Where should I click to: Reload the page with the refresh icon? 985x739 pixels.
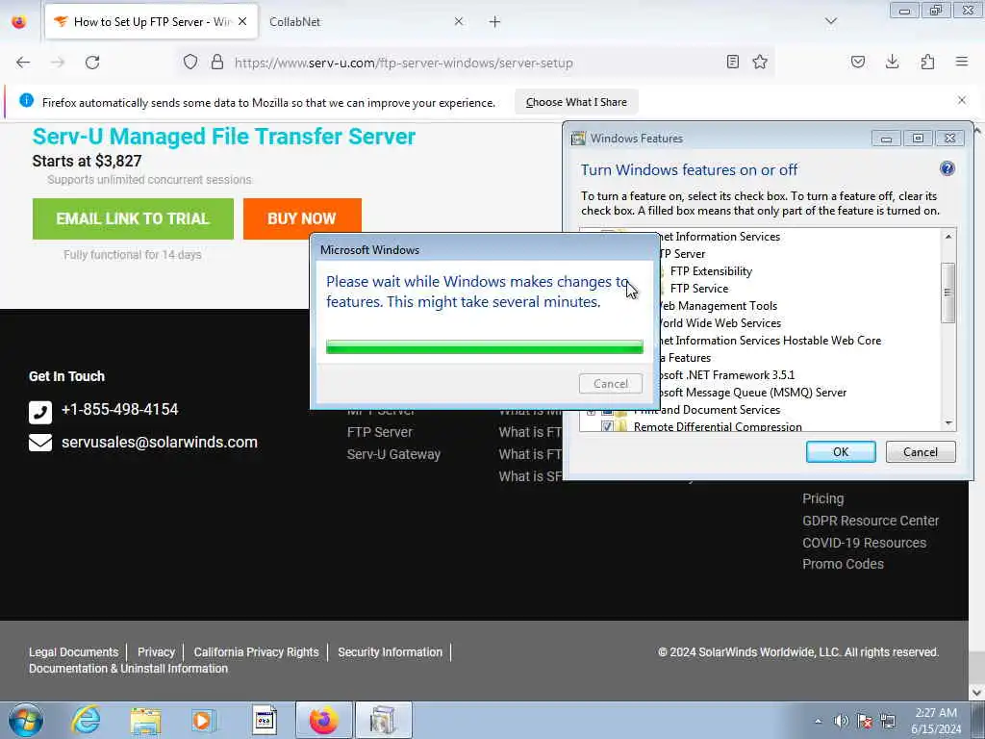coord(92,63)
